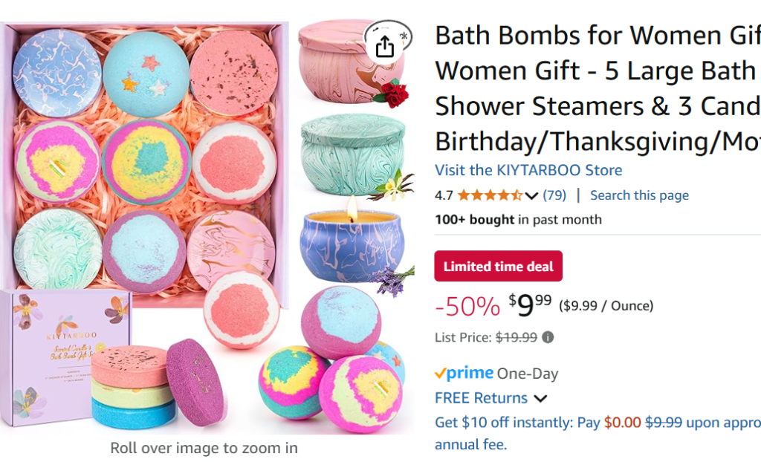This screenshot has height=462, width=761.
Task: Open the 79 customer reviews link
Action: [554, 195]
